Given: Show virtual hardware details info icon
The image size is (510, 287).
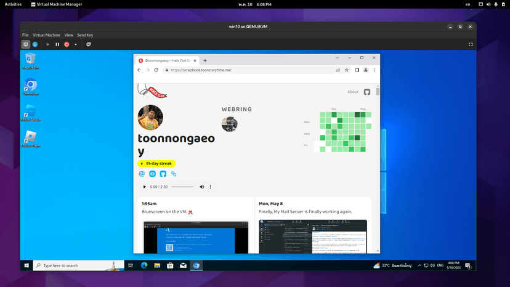Looking at the screenshot, I should coord(35,44).
